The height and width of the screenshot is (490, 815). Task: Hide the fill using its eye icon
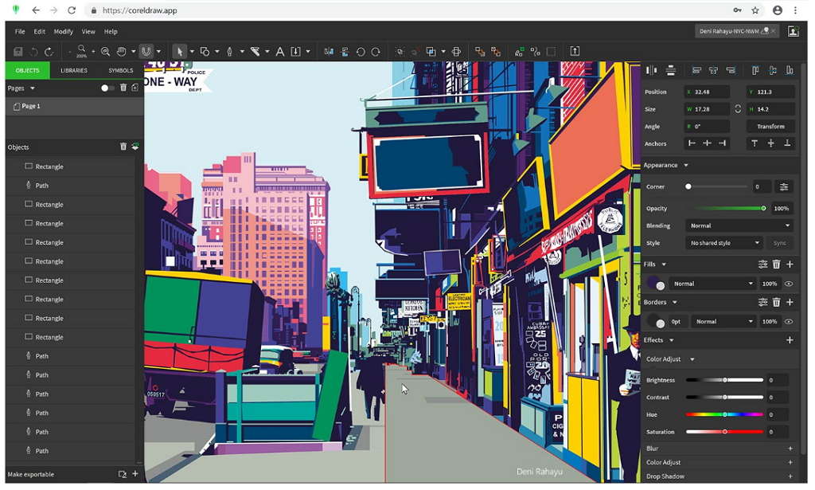[x=789, y=284]
